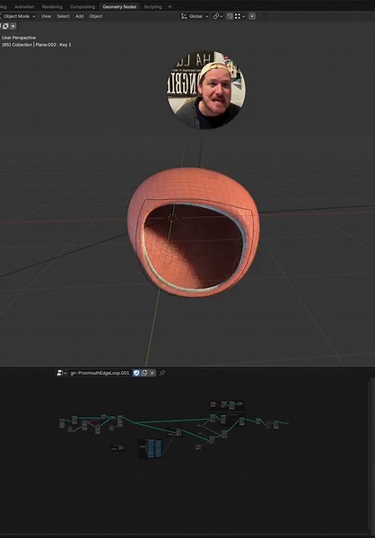375x538 pixels.
Task: Select the intersect selection mode icon
Action: tap(13, 26)
